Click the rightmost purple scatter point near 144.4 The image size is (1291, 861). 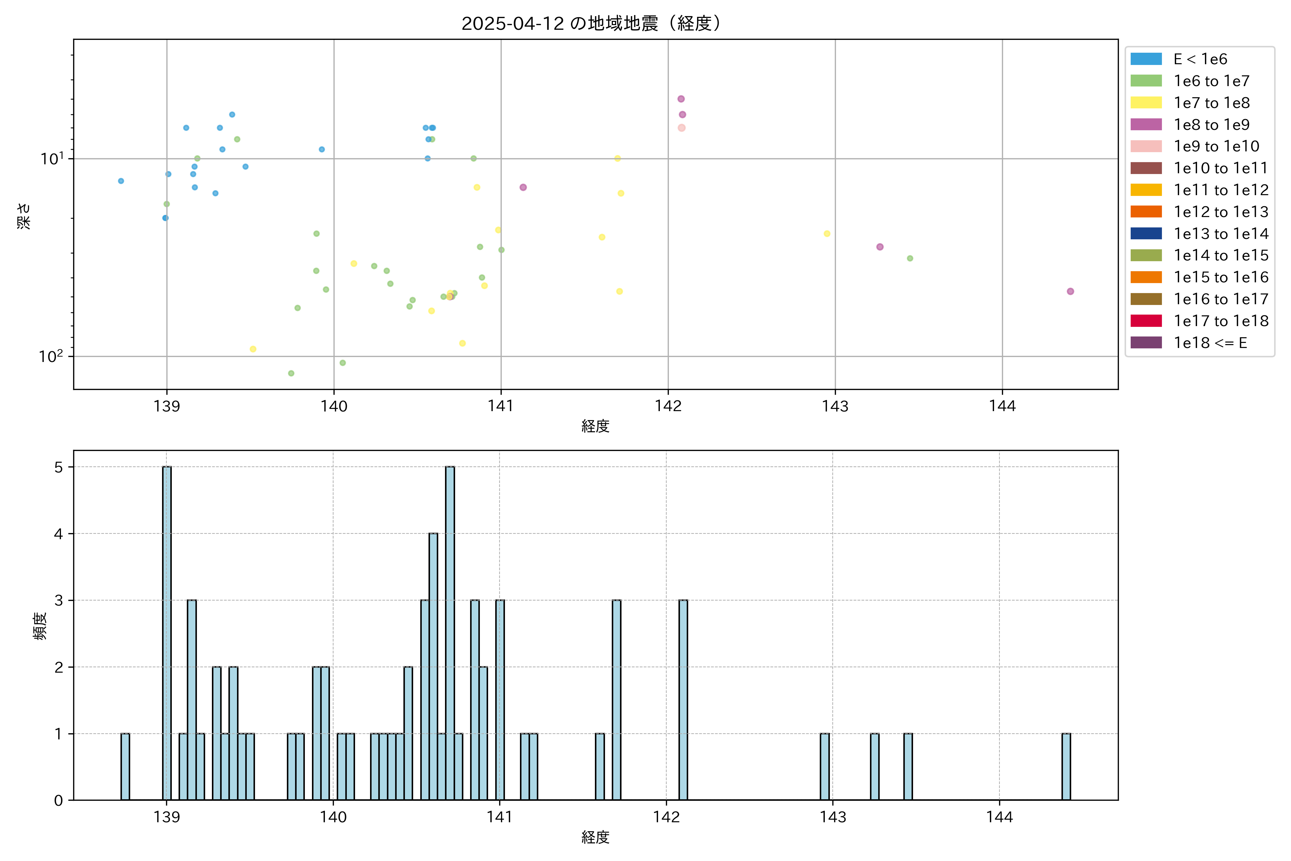[1070, 292]
